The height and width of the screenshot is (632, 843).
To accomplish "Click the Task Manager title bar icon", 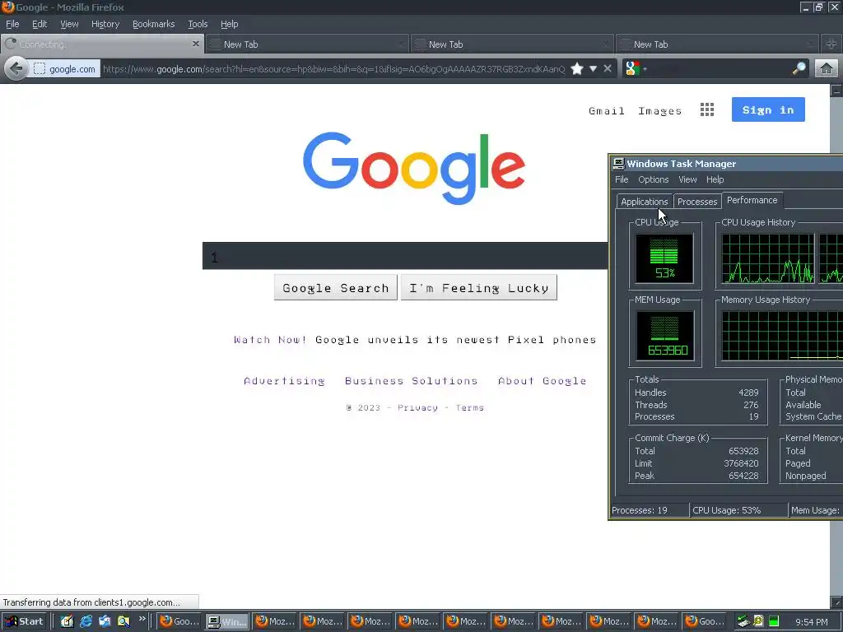I will point(619,164).
